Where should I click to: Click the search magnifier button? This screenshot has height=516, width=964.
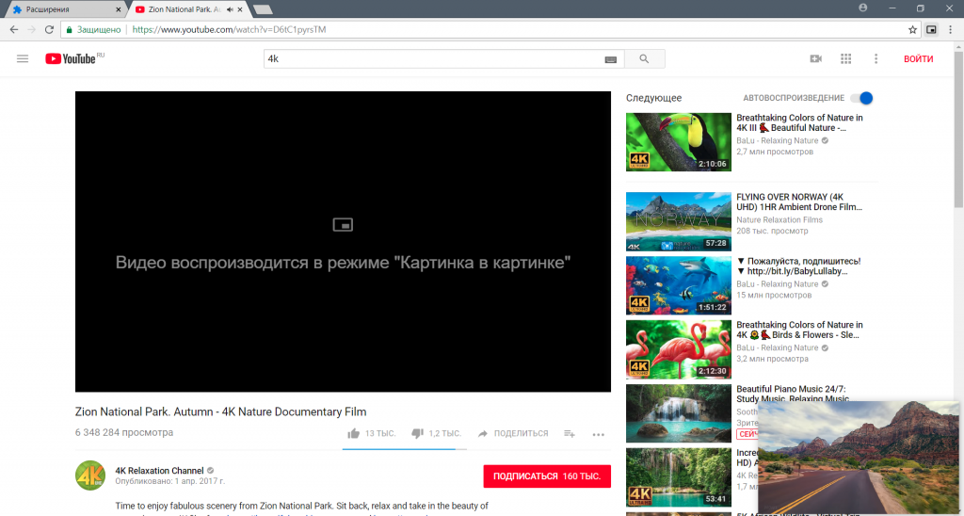point(644,58)
